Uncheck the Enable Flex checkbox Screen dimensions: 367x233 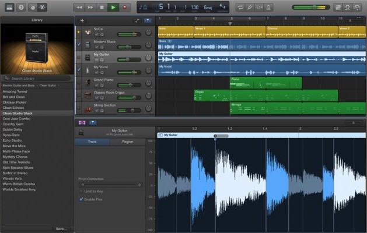[x=81, y=199]
